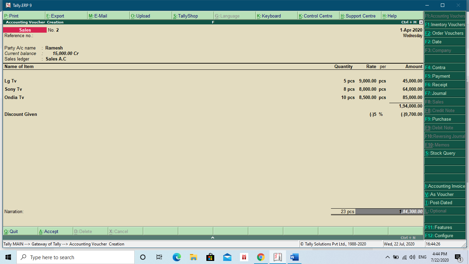Open Help menu item
The width and height of the screenshot is (469, 264).
[402, 16]
